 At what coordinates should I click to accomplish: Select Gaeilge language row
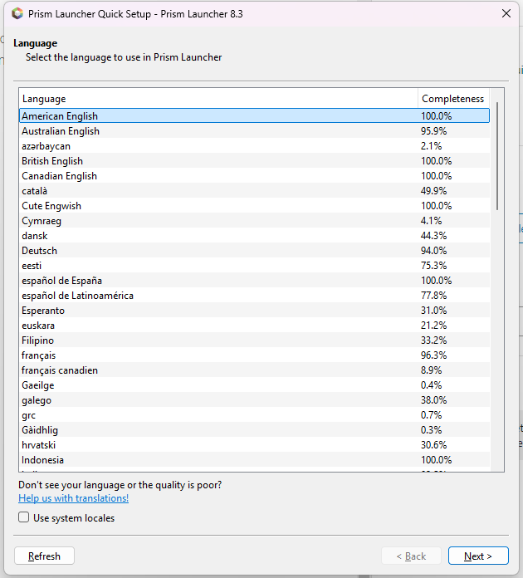[254, 385]
